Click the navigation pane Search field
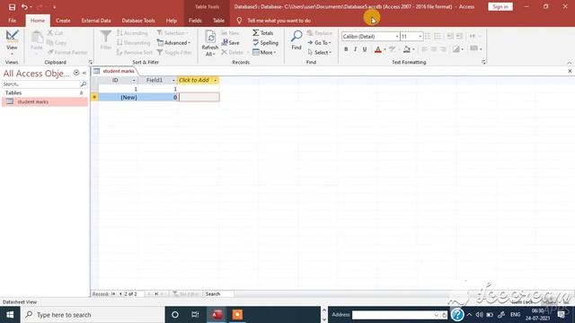 pyautogui.click(x=40, y=84)
